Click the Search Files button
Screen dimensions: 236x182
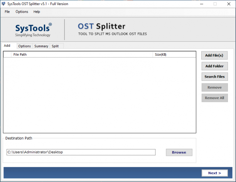[214, 77]
